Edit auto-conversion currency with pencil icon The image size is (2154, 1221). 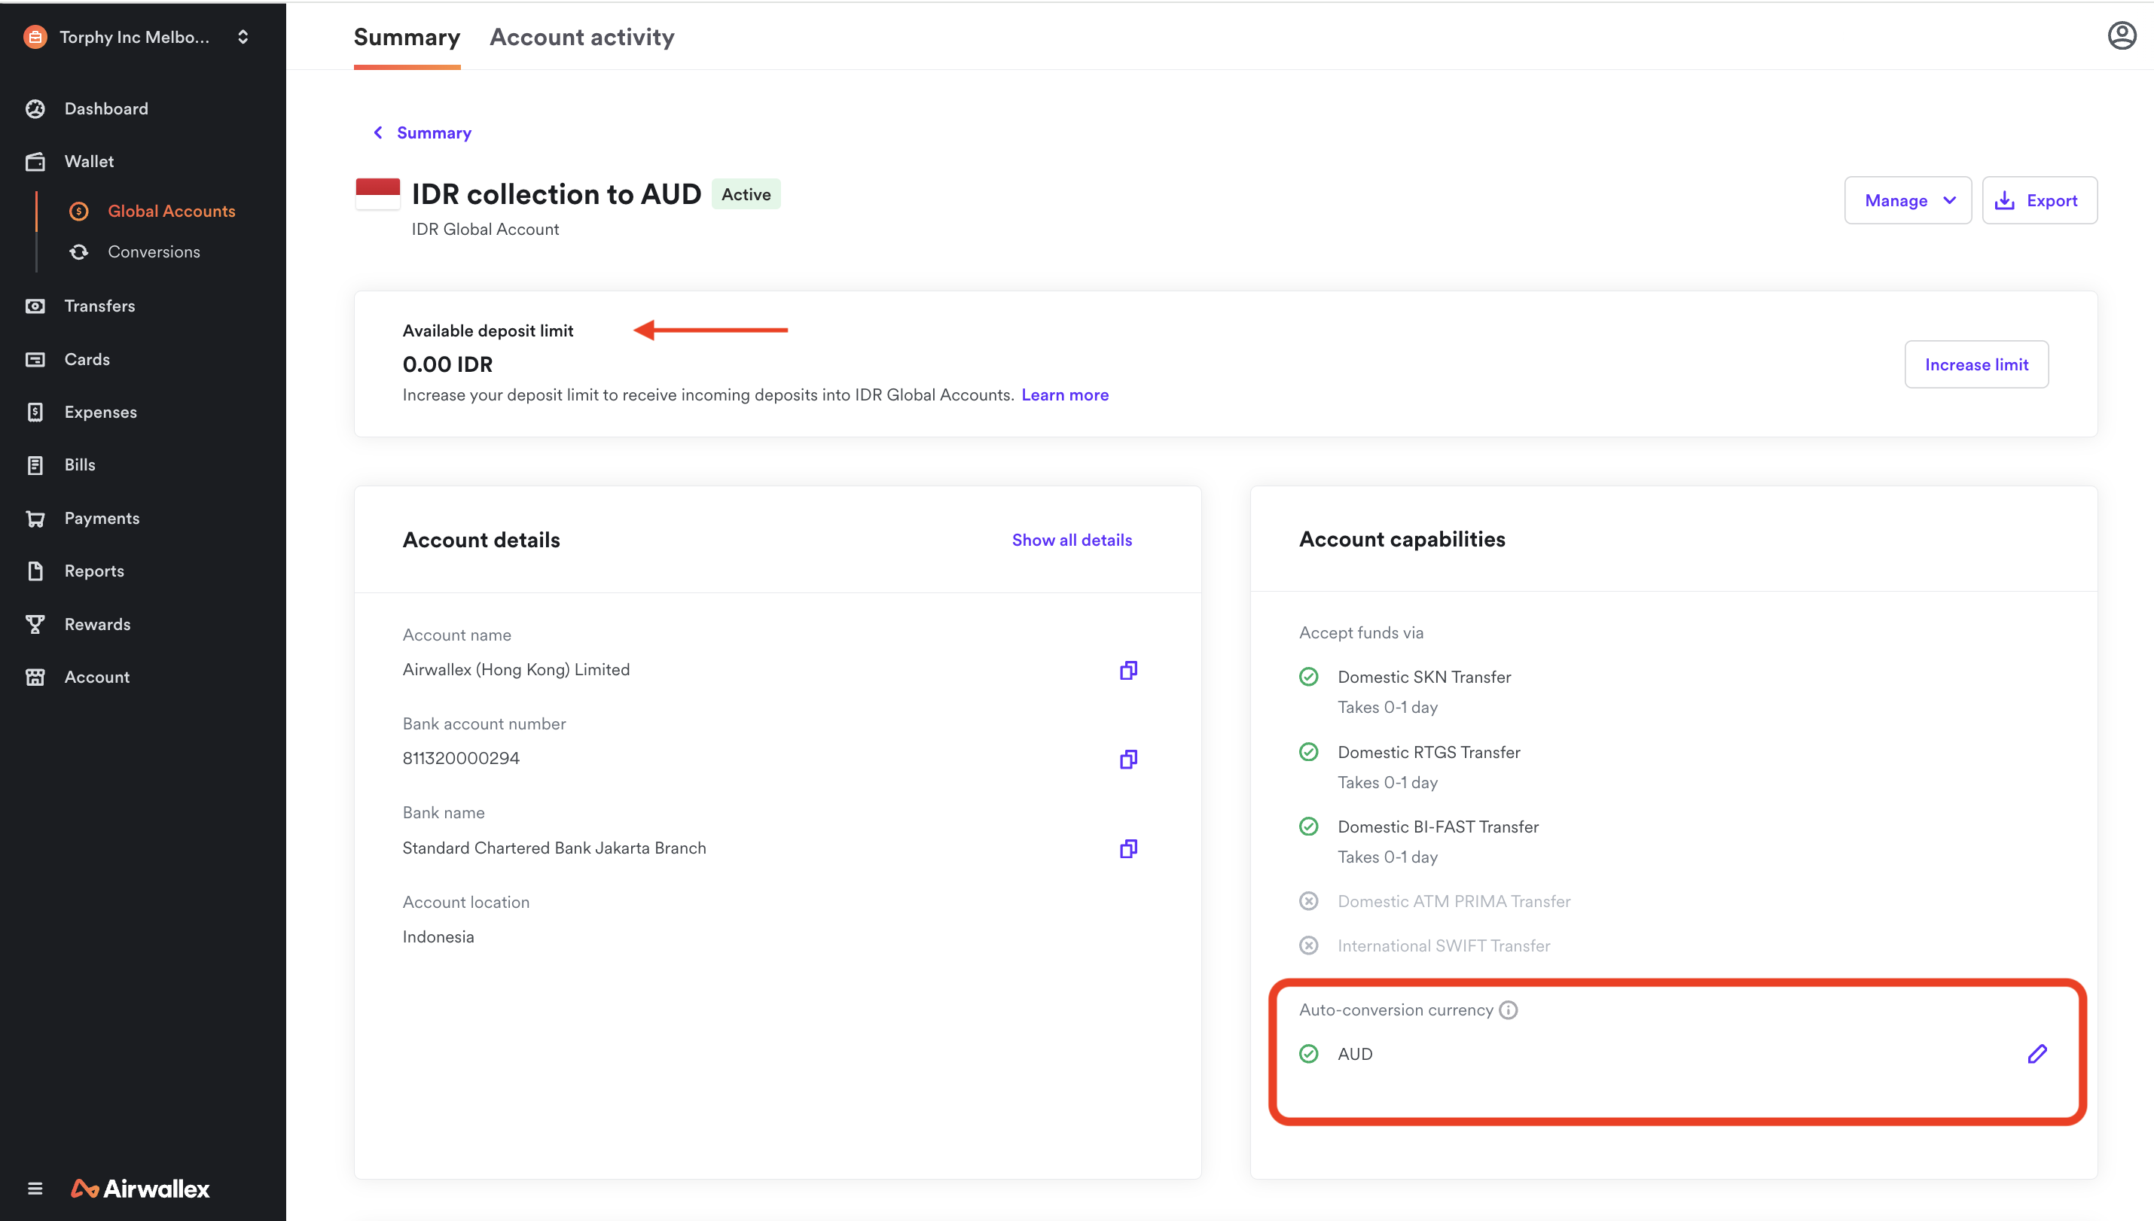pos(2037,1054)
